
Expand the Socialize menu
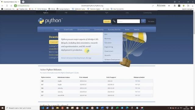[151, 21]
